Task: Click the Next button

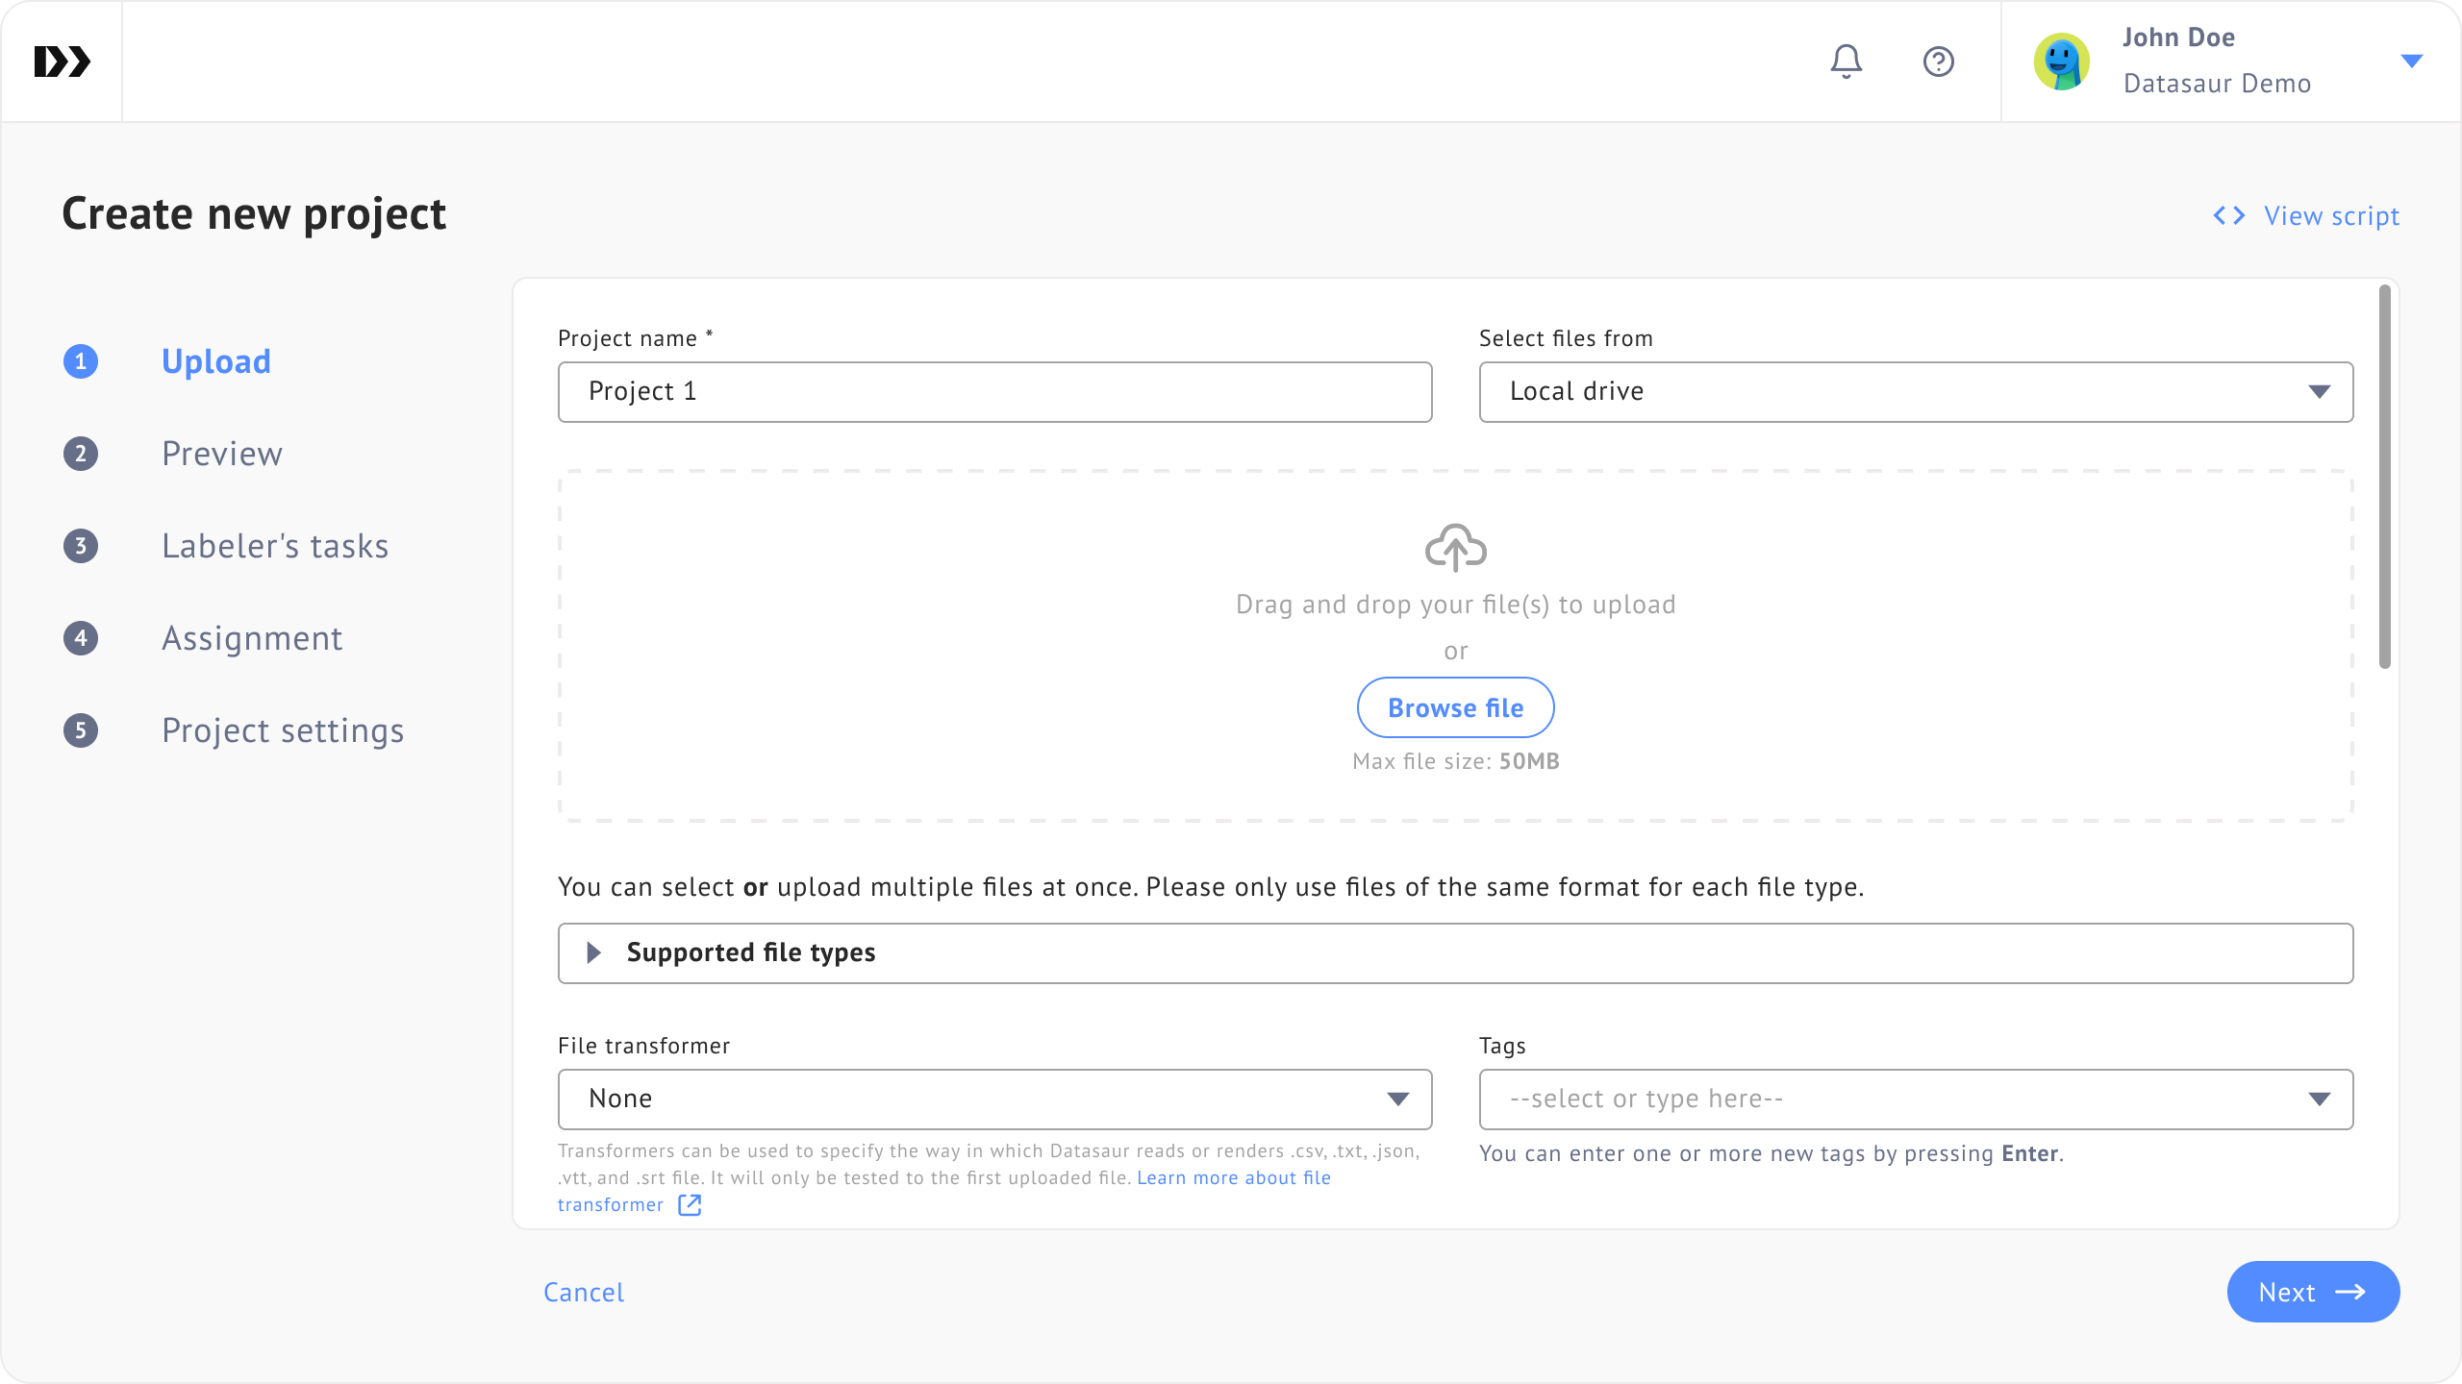Action: tap(2312, 1292)
